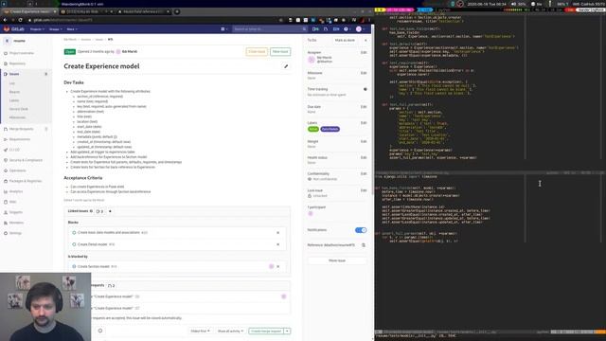Click the green Active label badge
The image size is (606, 341).
point(313,129)
